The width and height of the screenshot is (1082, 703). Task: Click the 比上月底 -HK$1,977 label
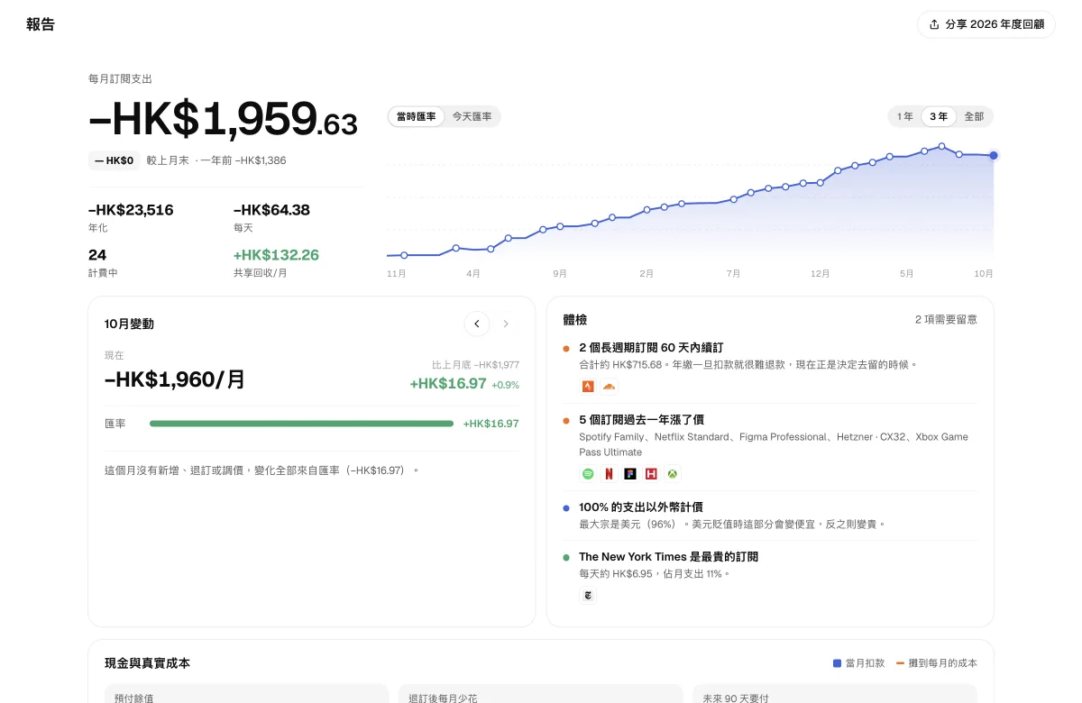tap(475, 365)
